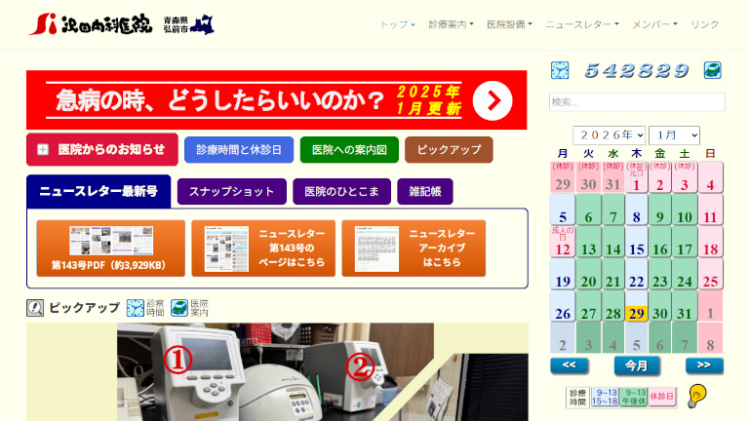The height and width of the screenshot is (421, 749).
Task: Click the 医院案内 car icon near ピックアップ
Action: point(179,308)
